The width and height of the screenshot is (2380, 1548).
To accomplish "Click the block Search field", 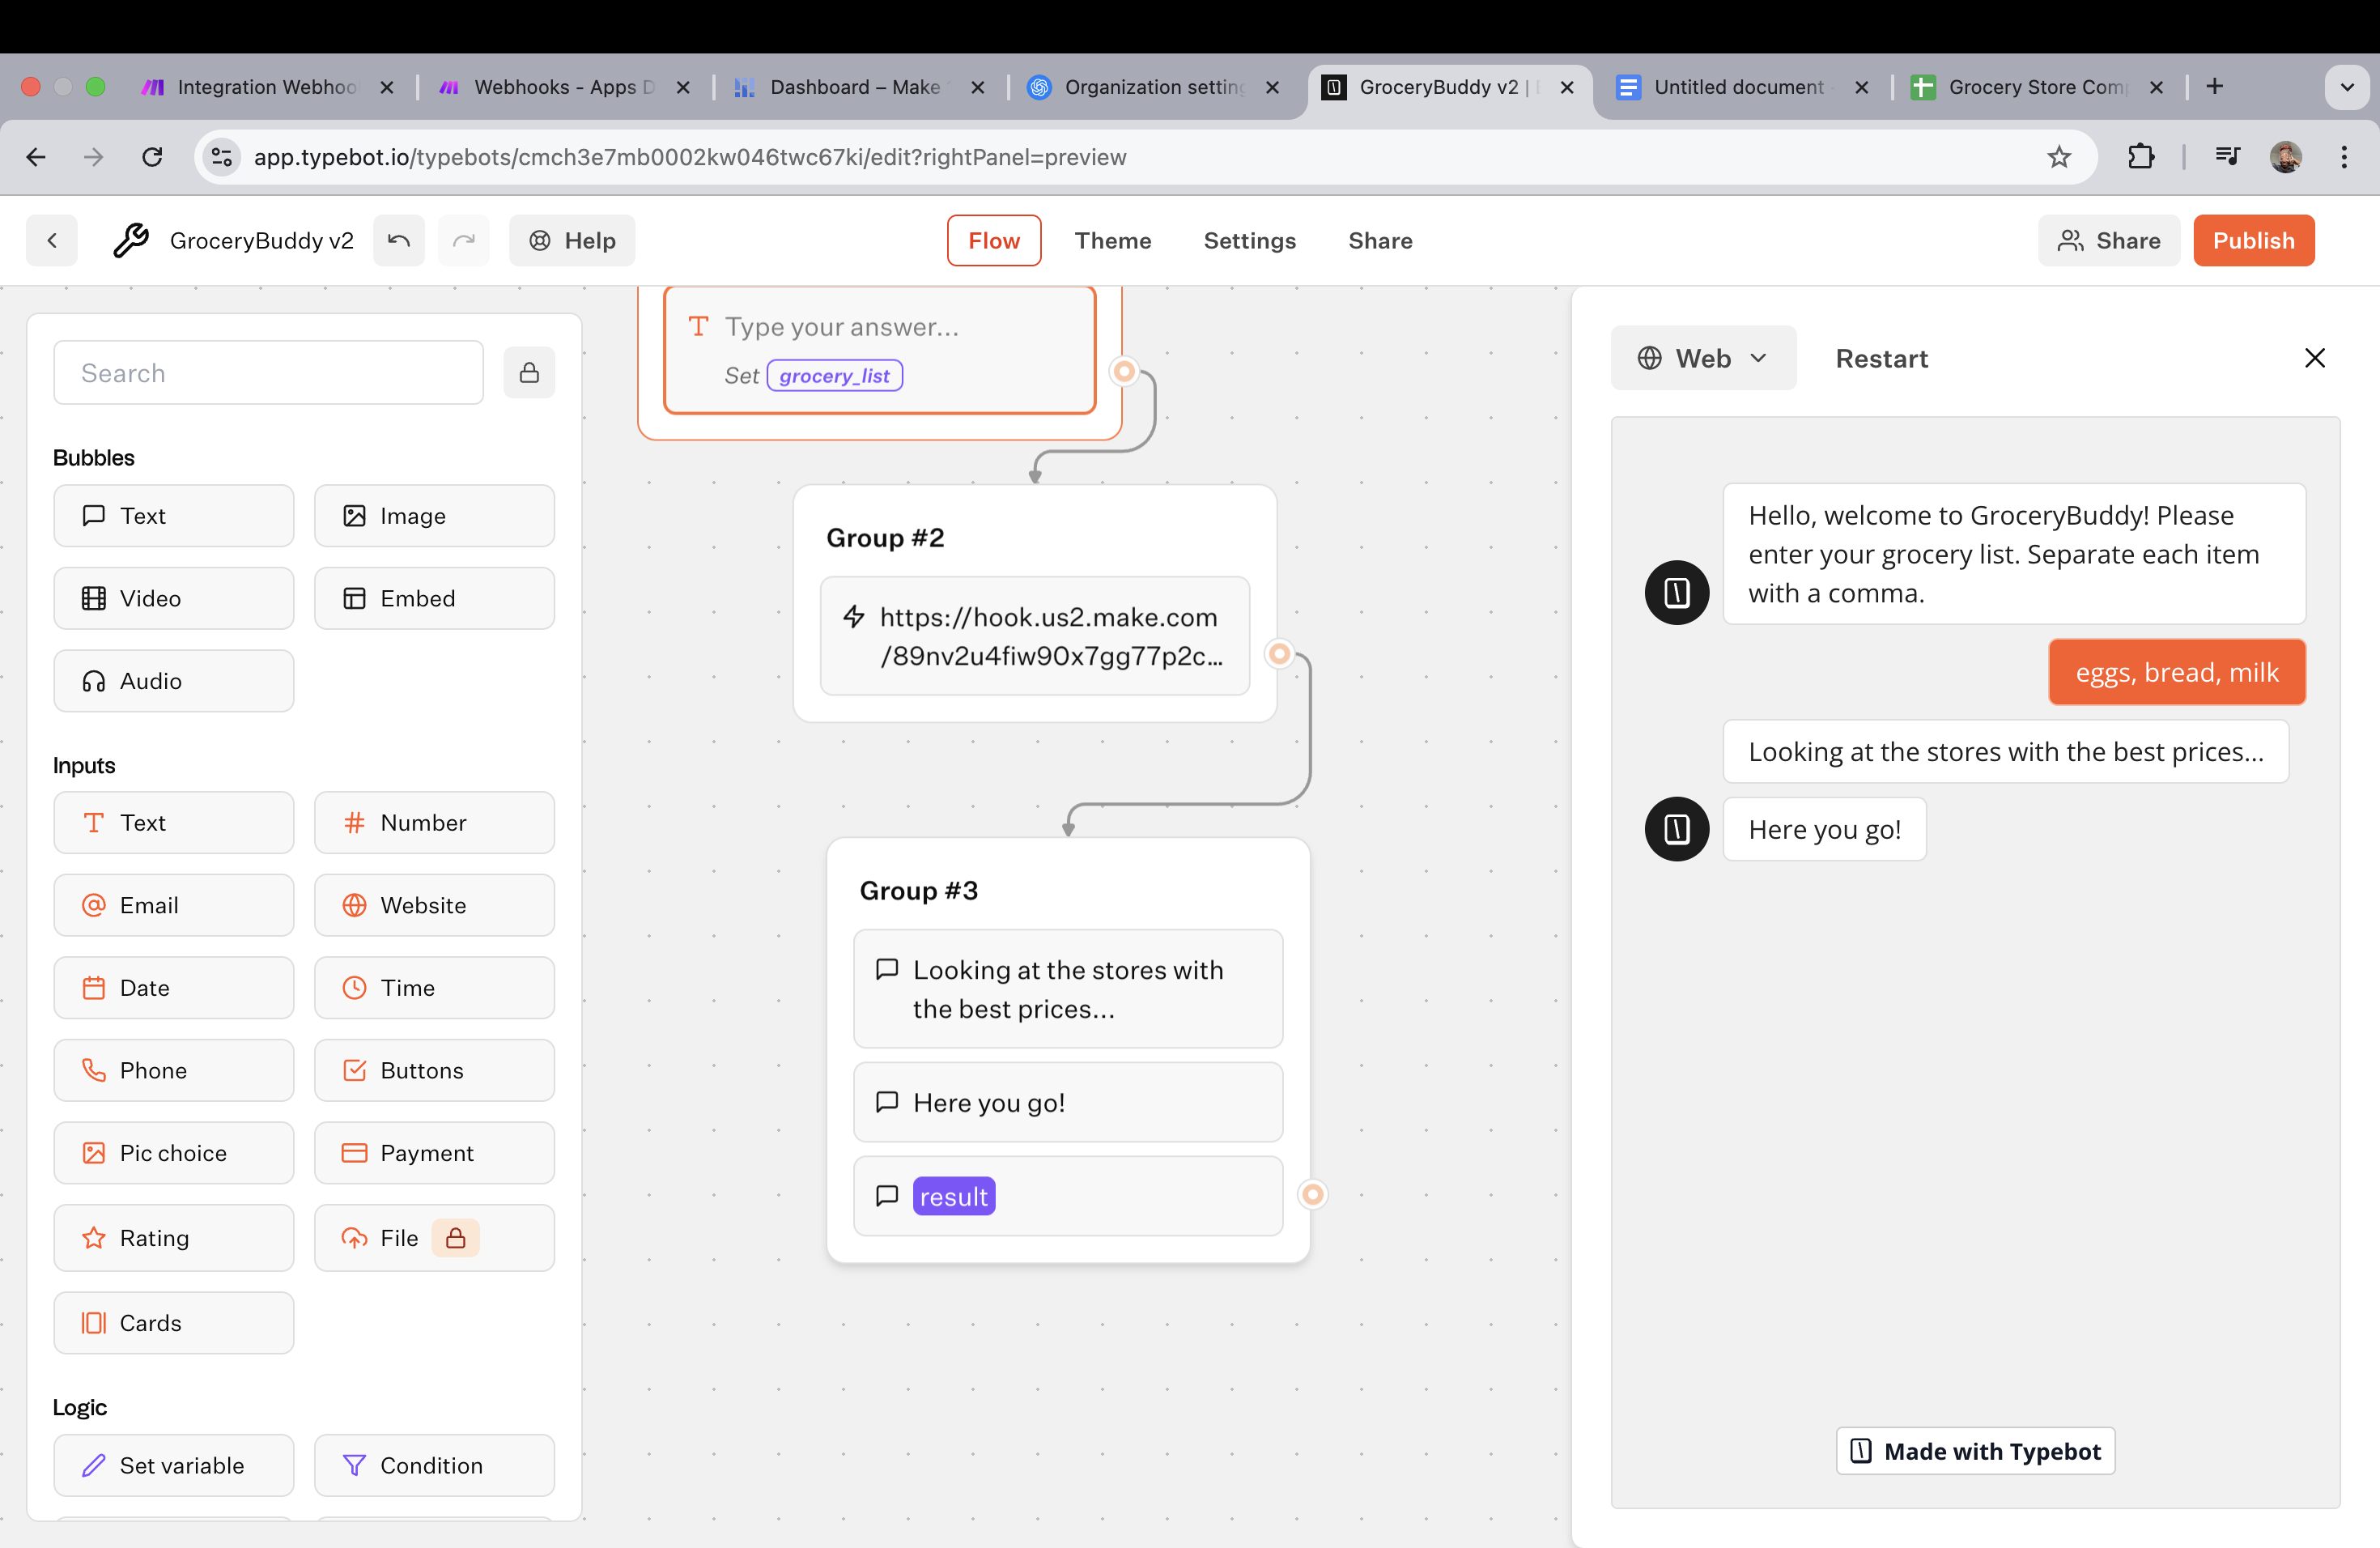I will [x=268, y=373].
